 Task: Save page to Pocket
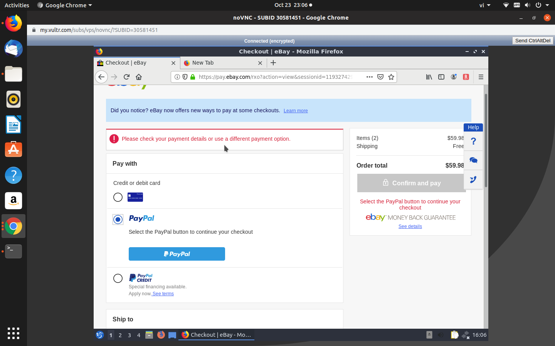[x=380, y=77]
